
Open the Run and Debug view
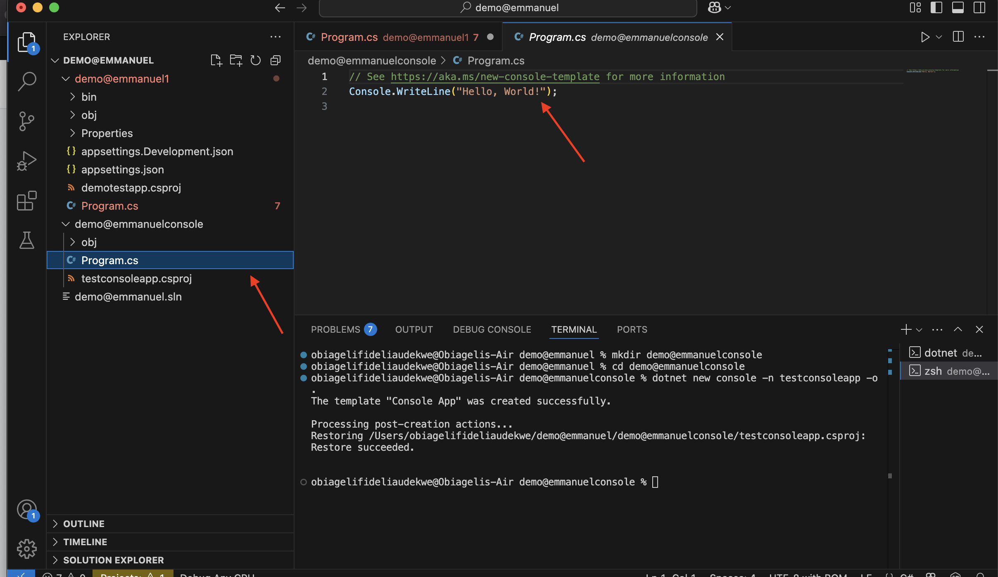27,161
